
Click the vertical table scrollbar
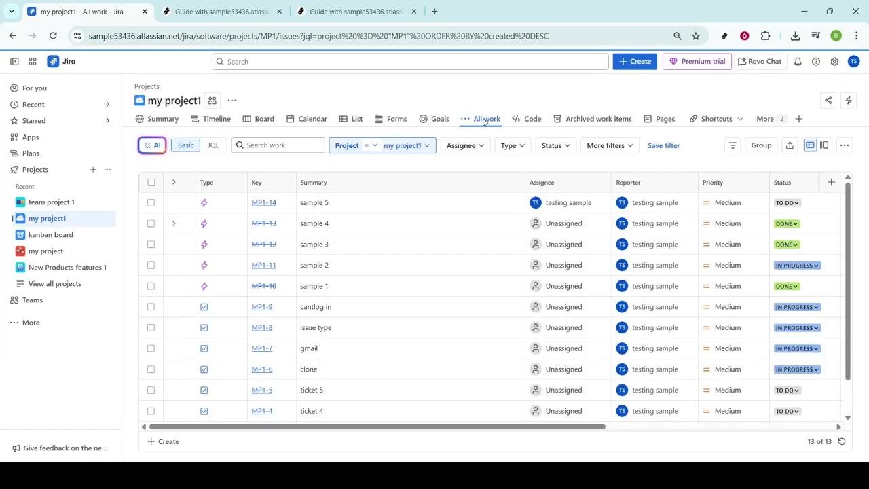[x=847, y=281]
